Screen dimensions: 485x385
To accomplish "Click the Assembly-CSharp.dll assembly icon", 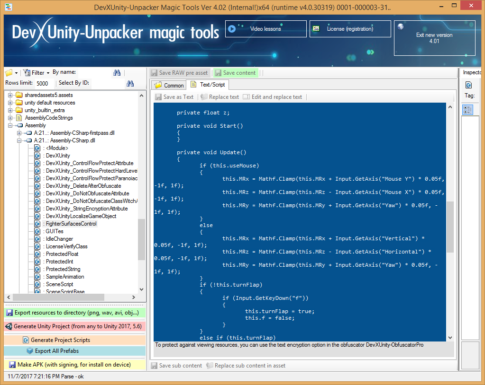I will tap(29, 140).
